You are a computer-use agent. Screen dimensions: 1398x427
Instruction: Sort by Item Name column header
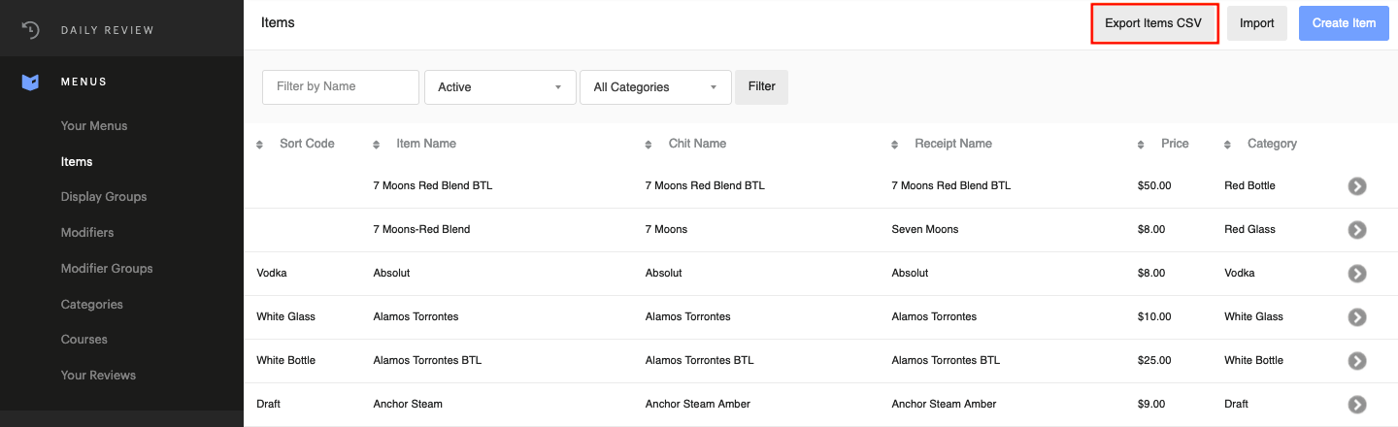pos(425,144)
